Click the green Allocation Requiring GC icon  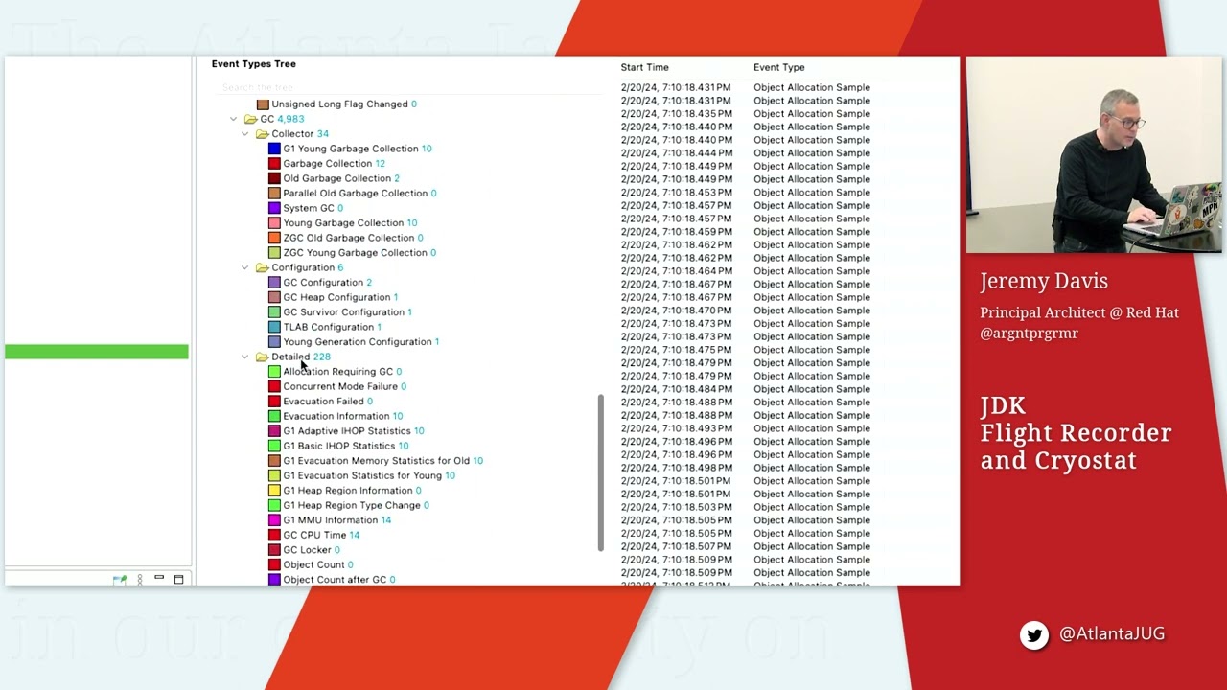click(x=274, y=372)
